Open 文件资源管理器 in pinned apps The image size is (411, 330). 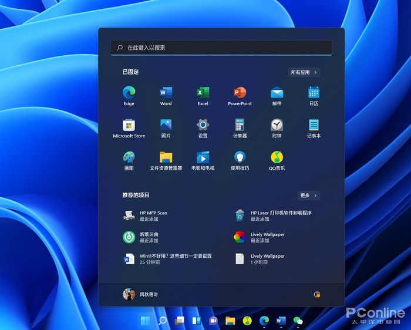pos(166,161)
